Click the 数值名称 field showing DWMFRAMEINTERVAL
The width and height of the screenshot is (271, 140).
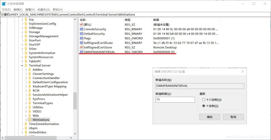[200, 86]
